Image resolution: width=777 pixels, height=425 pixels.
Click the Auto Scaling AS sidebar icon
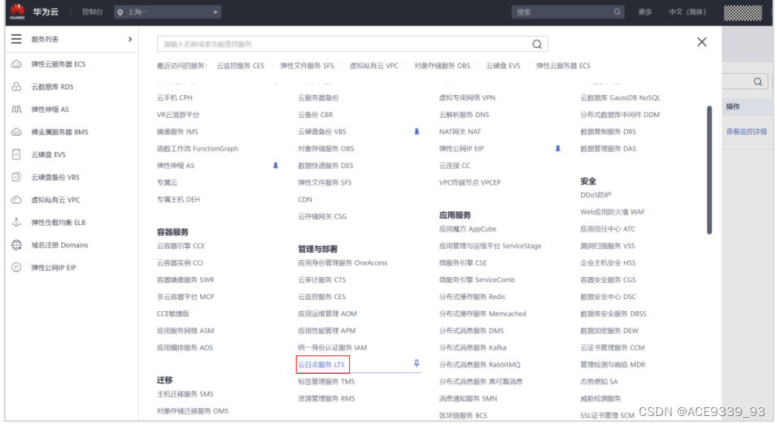tap(16, 110)
